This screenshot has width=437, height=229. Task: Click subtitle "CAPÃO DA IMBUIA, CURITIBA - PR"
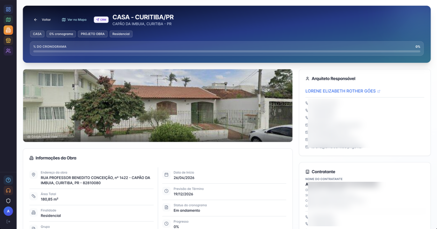point(142,24)
